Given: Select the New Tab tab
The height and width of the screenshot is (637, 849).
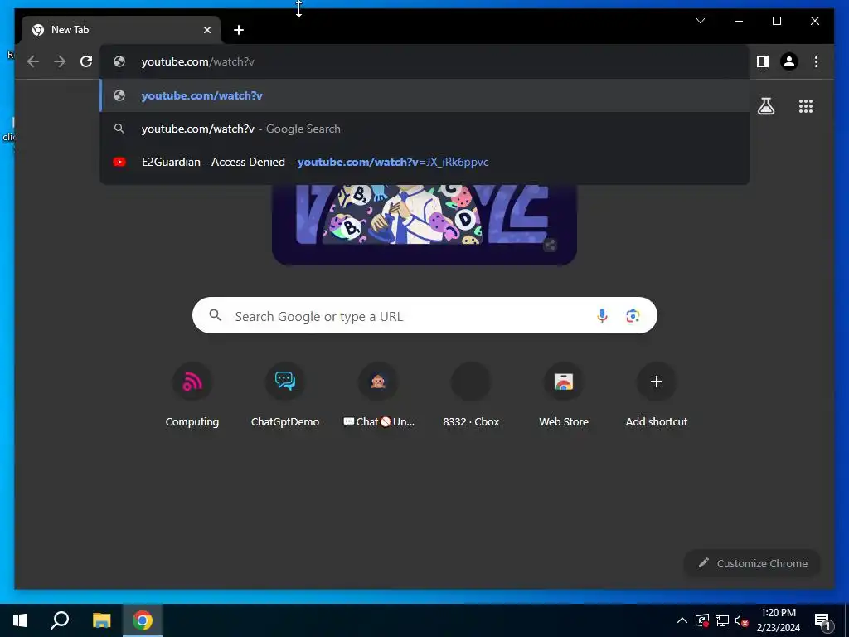Looking at the screenshot, I should [121, 30].
